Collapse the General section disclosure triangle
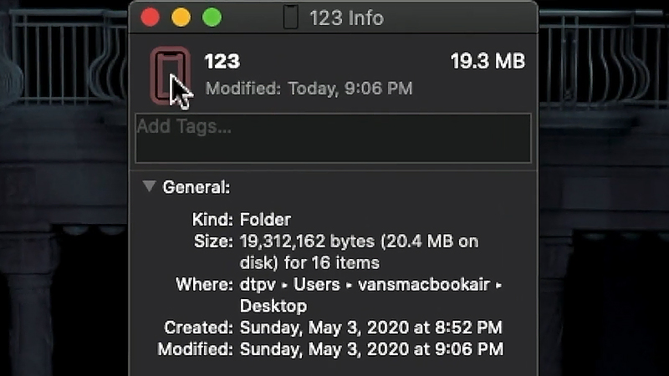 point(149,186)
